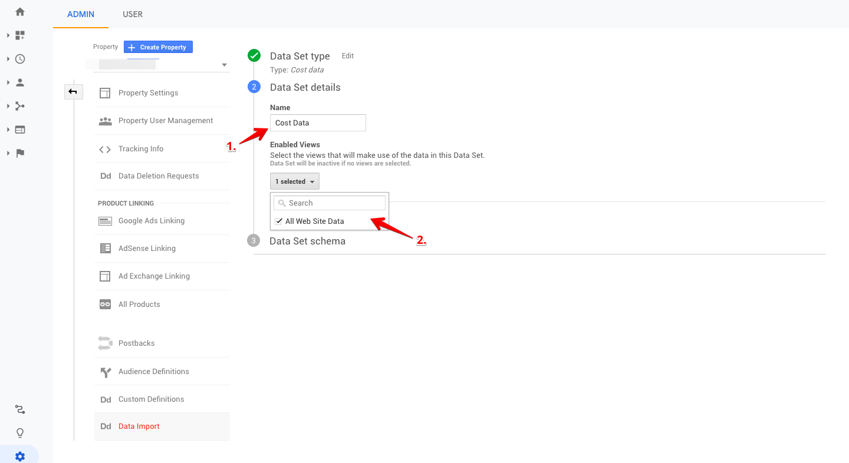
Task: Click the Create Property button
Action: coord(158,47)
